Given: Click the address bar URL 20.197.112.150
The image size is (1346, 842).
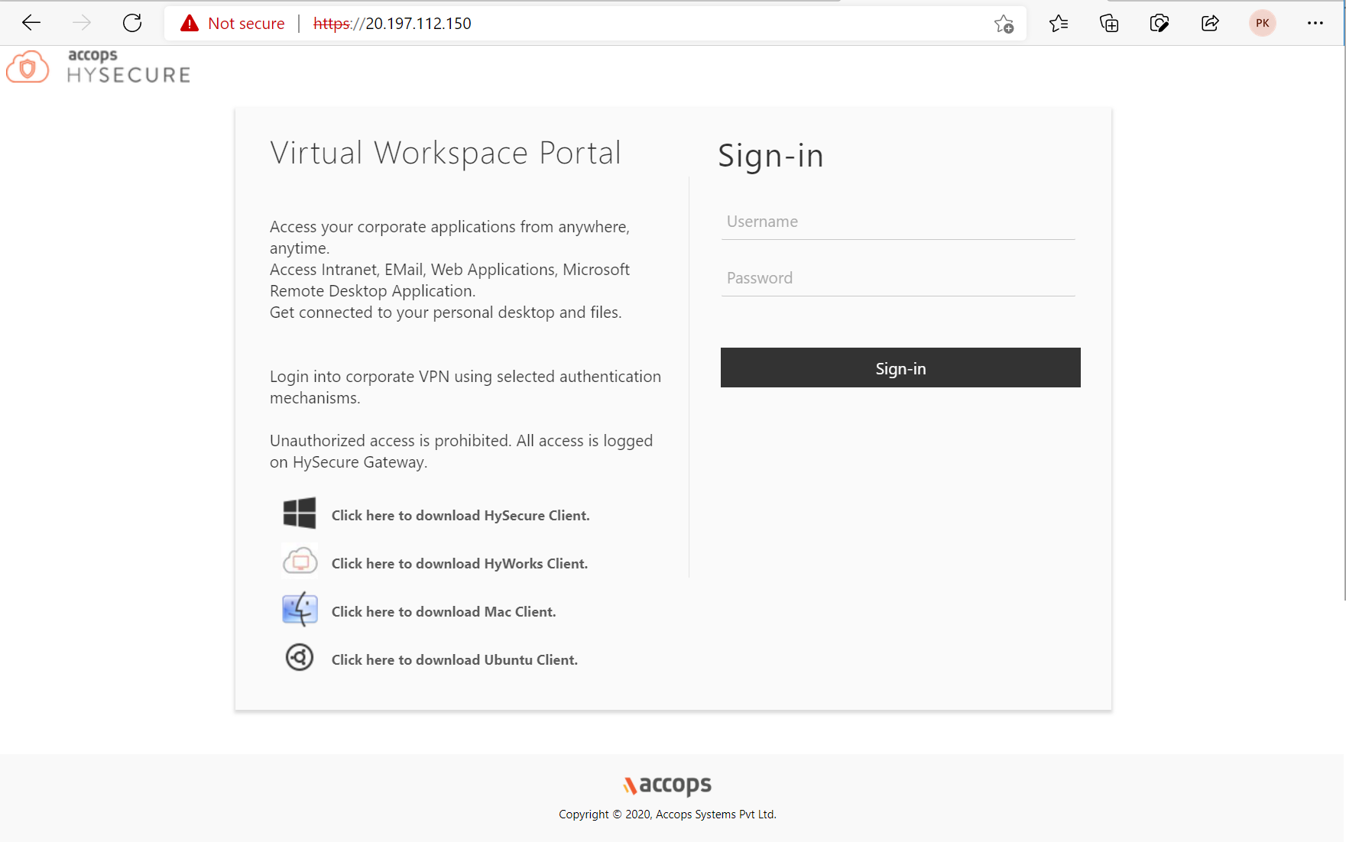Looking at the screenshot, I should (392, 24).
